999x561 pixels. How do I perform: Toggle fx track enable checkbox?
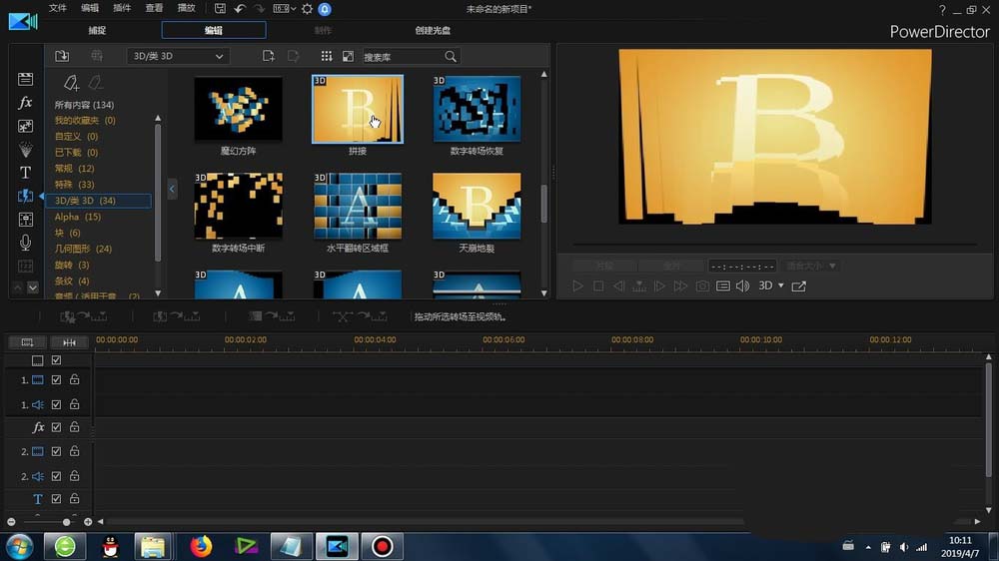point(56,427)
